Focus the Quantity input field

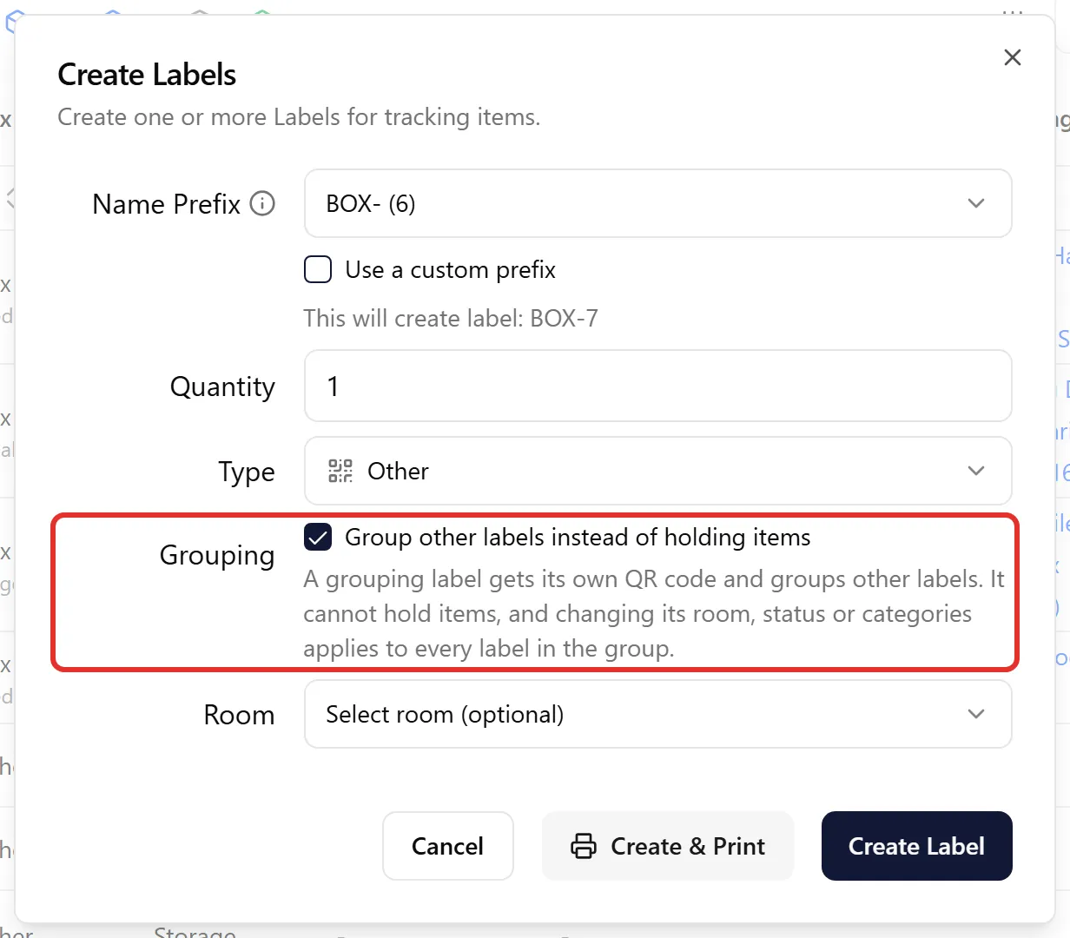point(658,386)
